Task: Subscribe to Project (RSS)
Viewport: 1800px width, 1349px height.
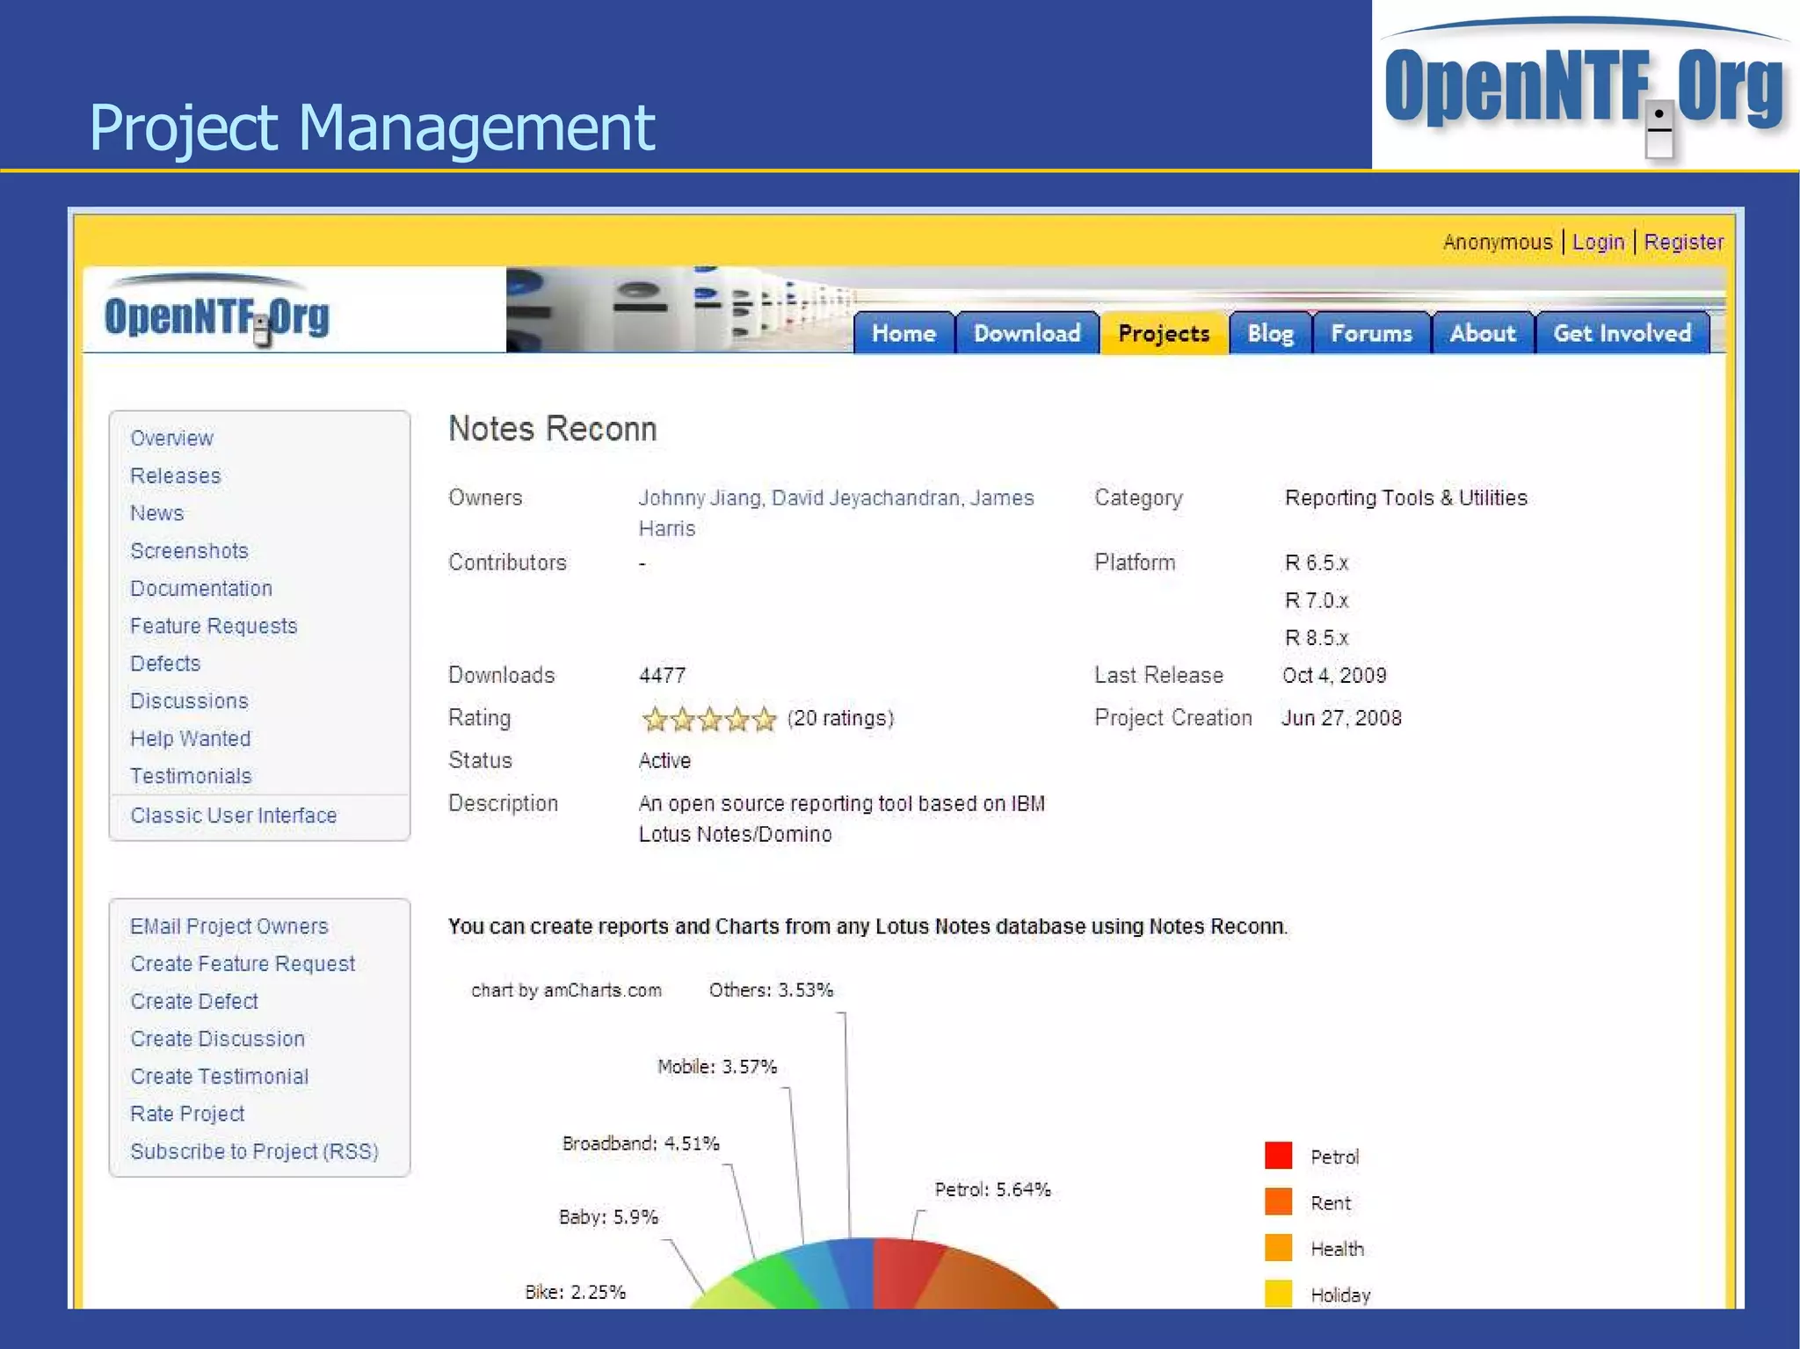Action: click(x=254, y=1151)
